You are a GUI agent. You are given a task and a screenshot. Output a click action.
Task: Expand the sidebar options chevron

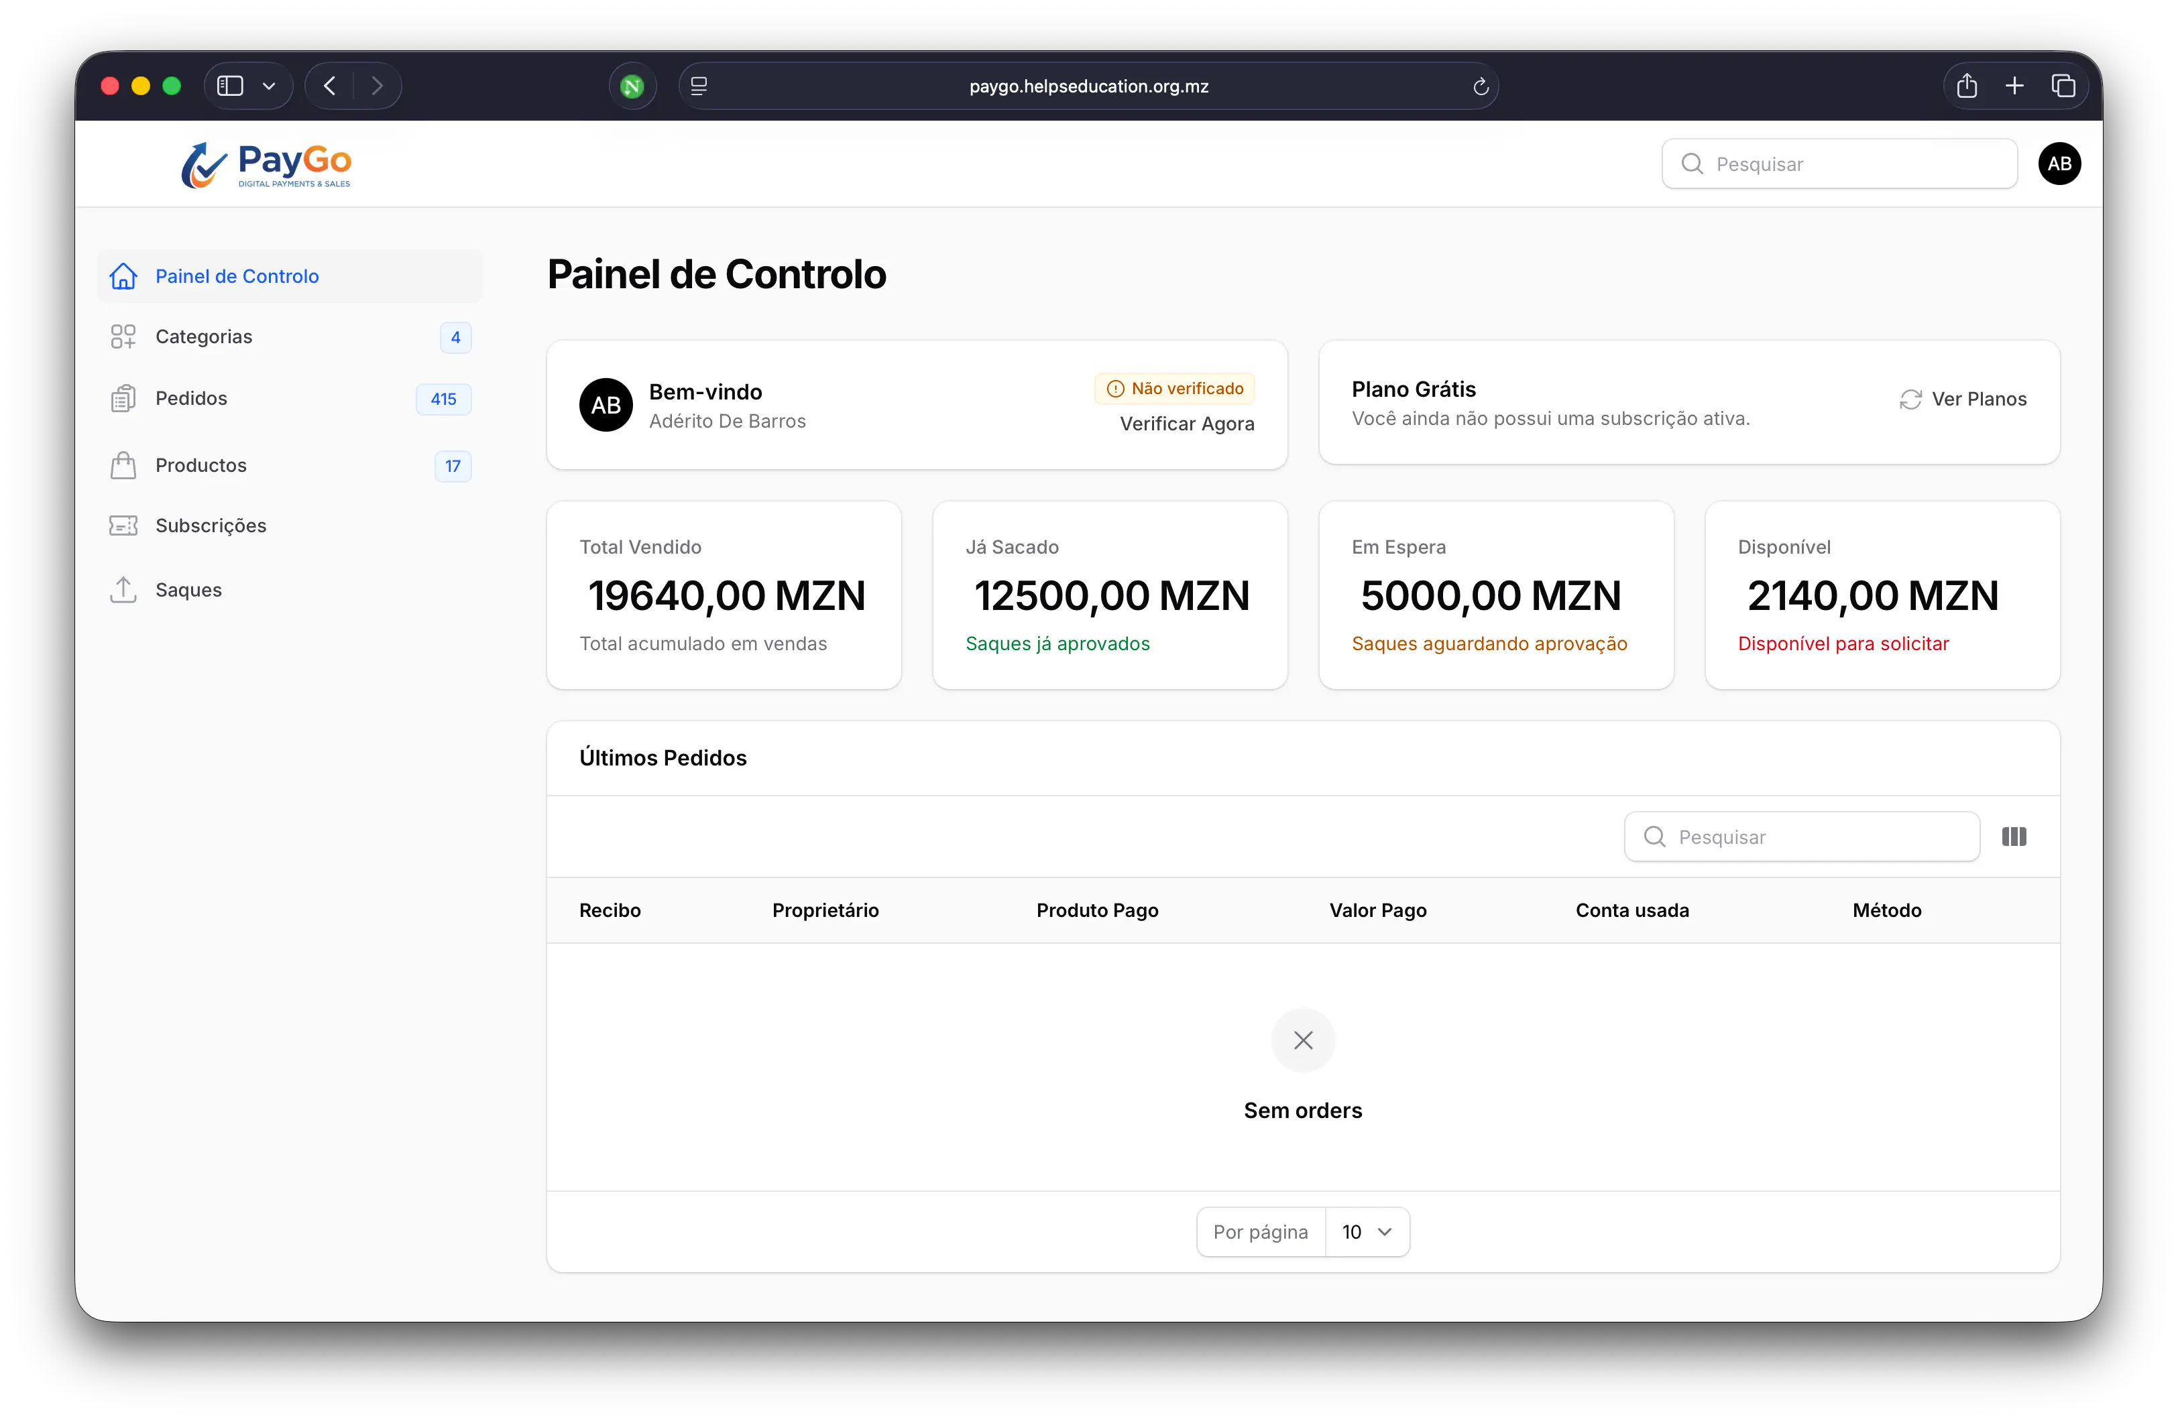(269, 86)
